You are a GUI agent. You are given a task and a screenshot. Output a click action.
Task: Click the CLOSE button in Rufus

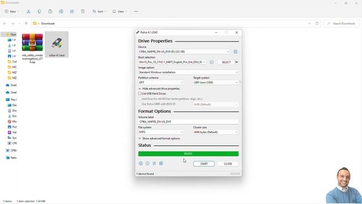[228, 164]
